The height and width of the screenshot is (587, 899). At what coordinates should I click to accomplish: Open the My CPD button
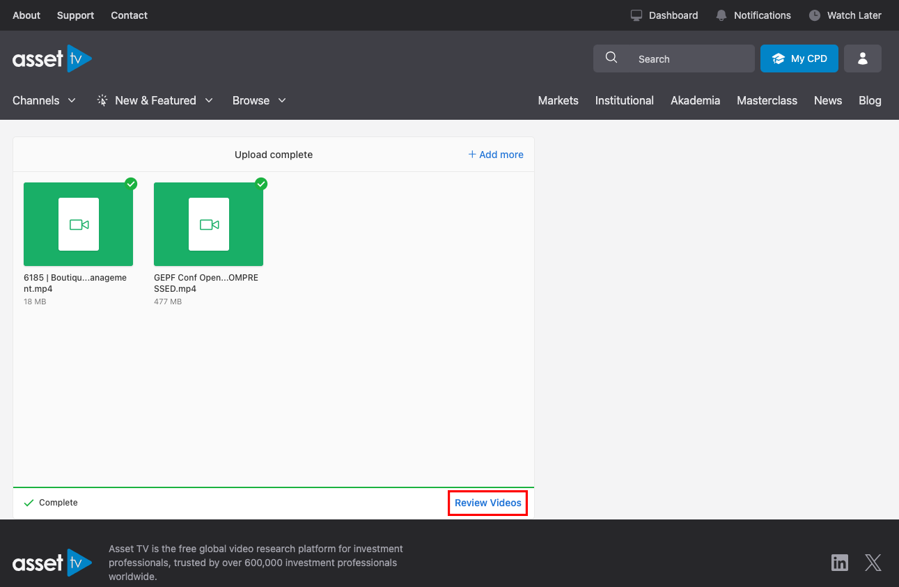click(x=799, y=59)
